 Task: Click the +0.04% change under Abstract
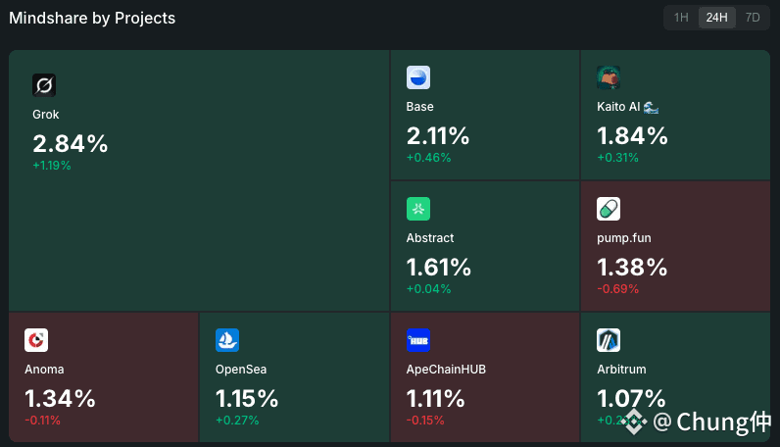(429, 289)
